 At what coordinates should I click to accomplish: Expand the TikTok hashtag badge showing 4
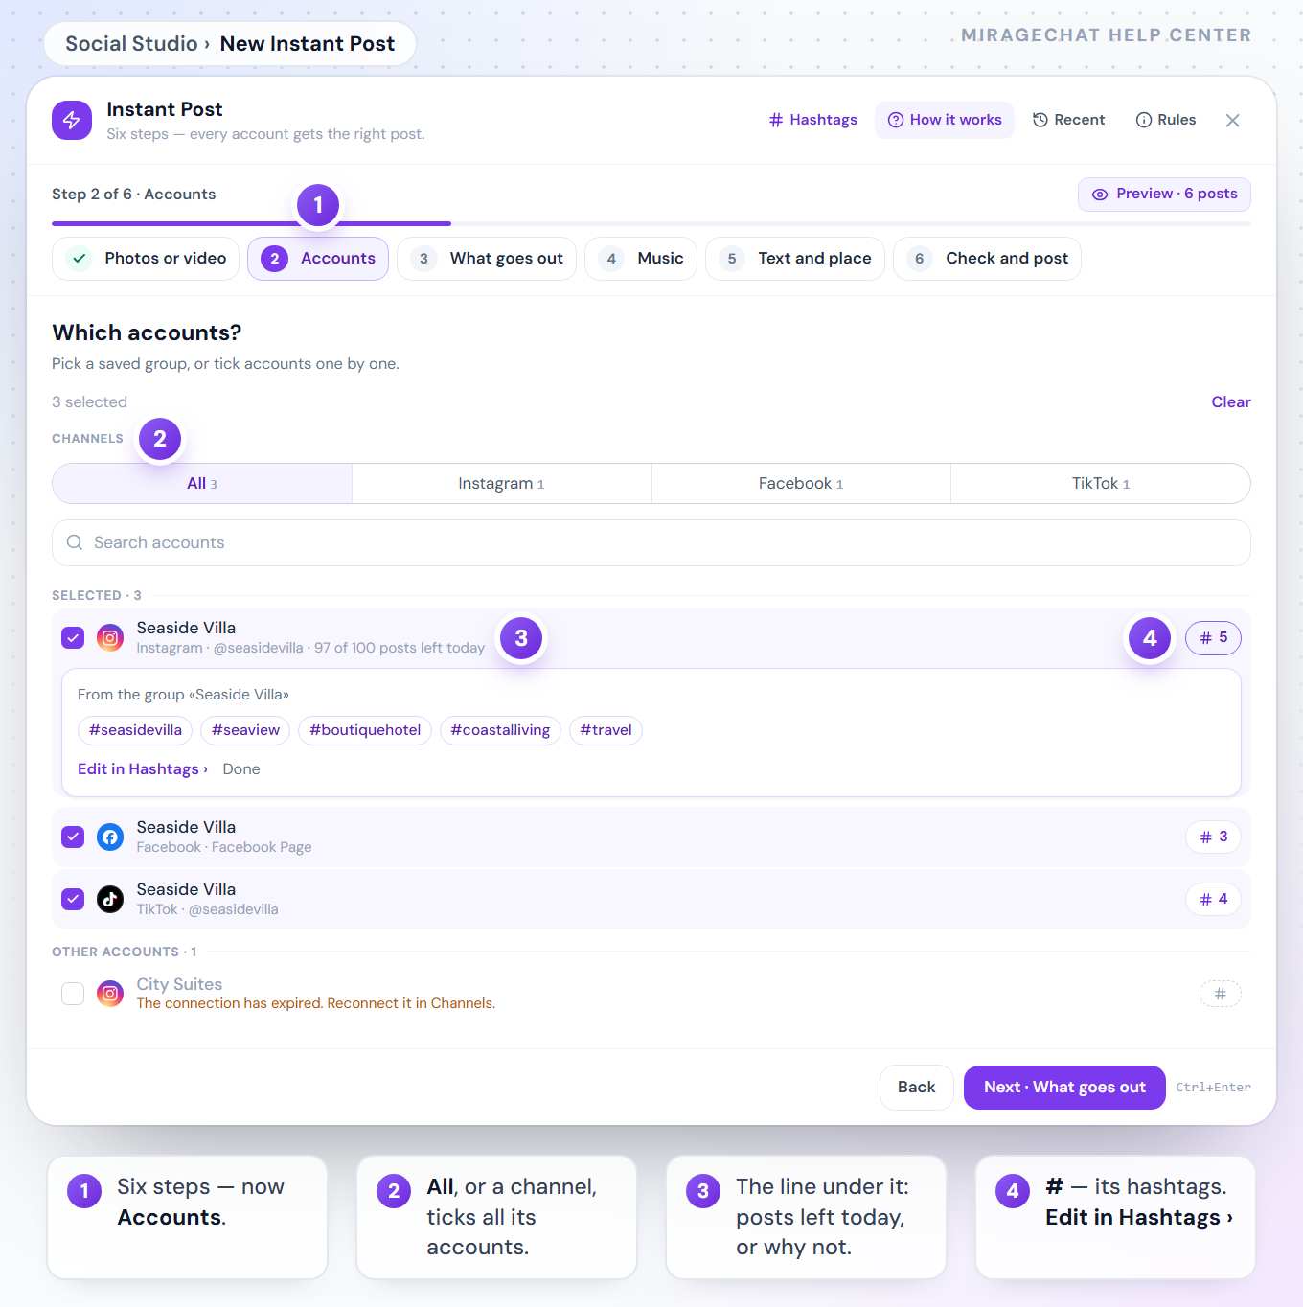[x=1213, y=899]
